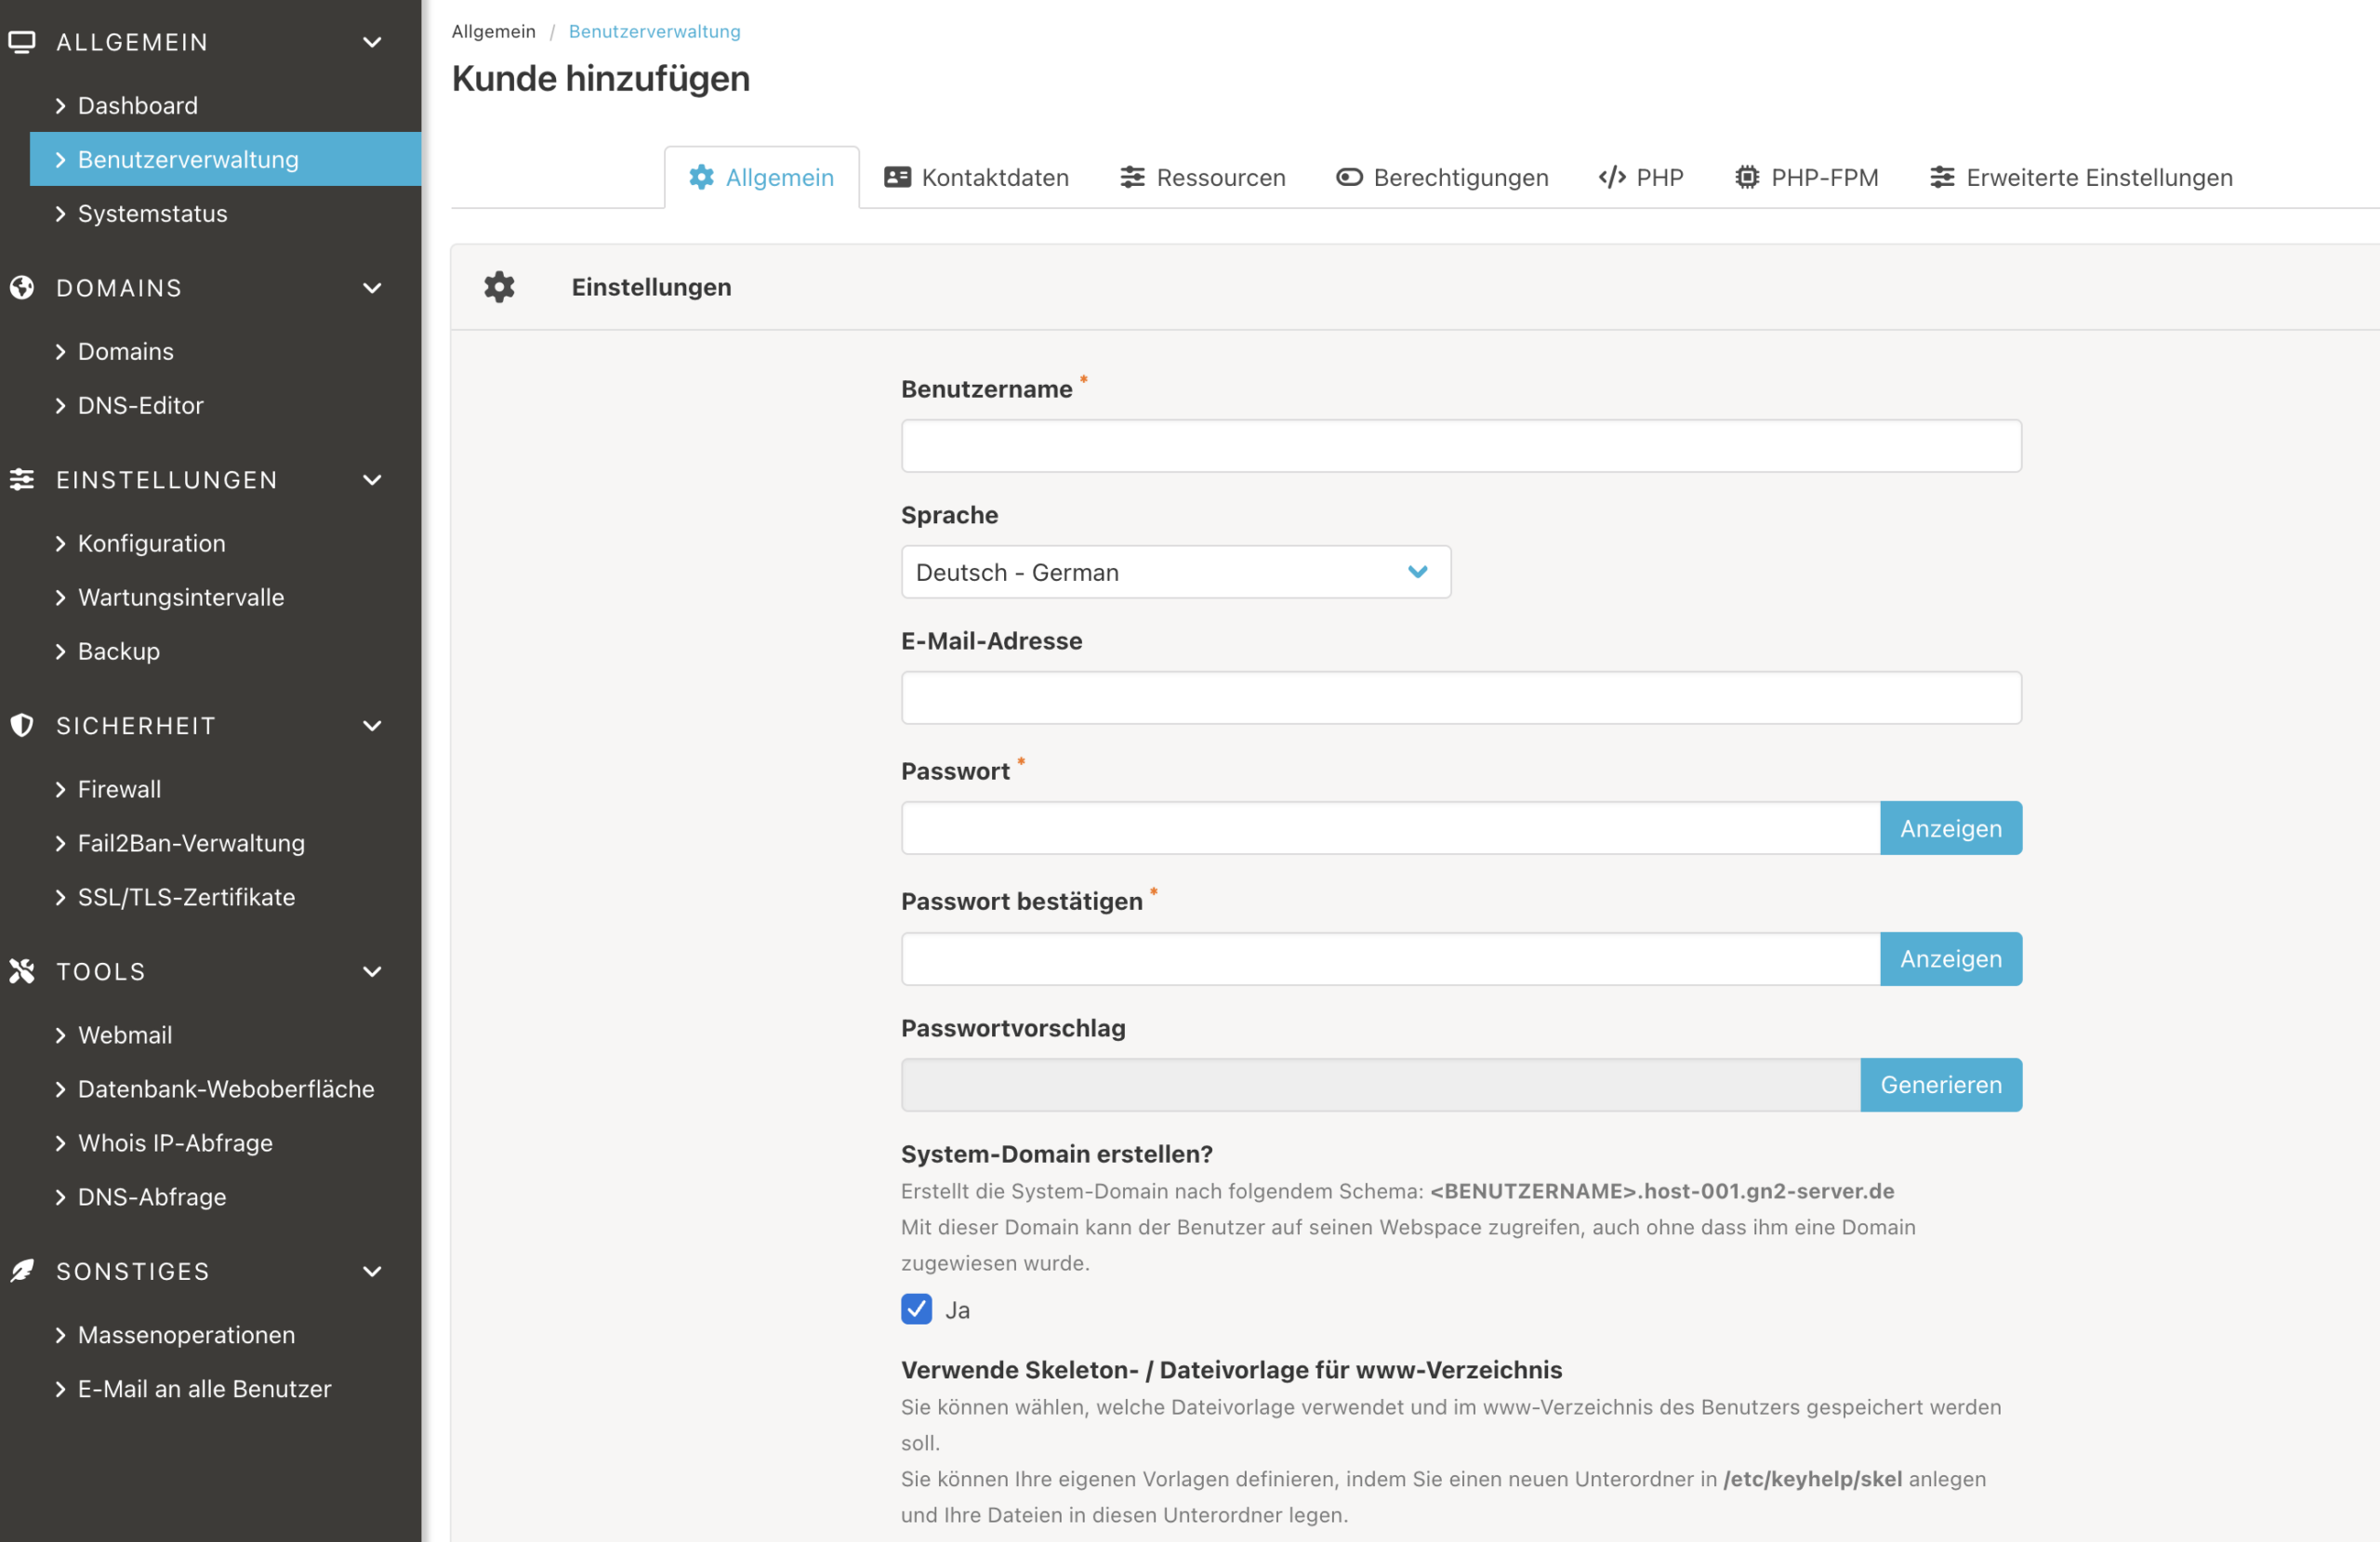Collapse the TOOLS section chevron
The height and width of the screenshot is (1542, 2380).
pos(372,971)
